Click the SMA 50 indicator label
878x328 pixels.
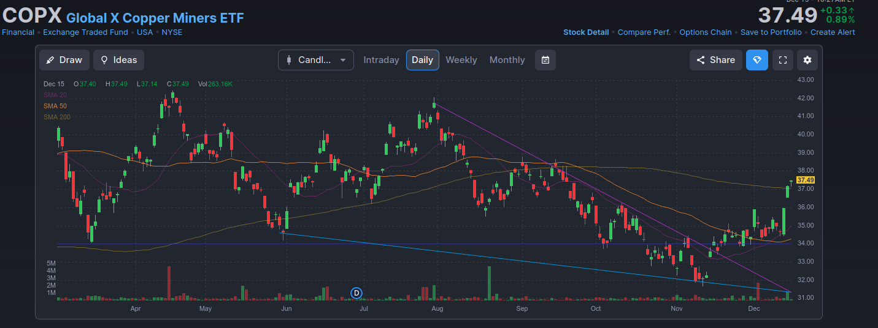pos(55,106)
